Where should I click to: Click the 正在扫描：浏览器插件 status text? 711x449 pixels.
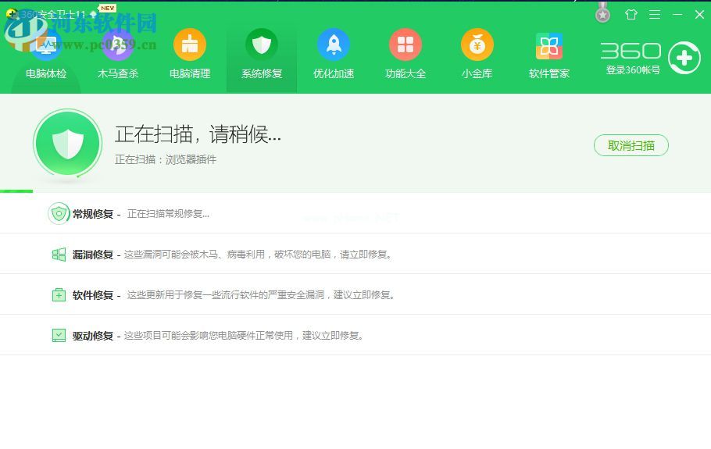tap(166, 159)
